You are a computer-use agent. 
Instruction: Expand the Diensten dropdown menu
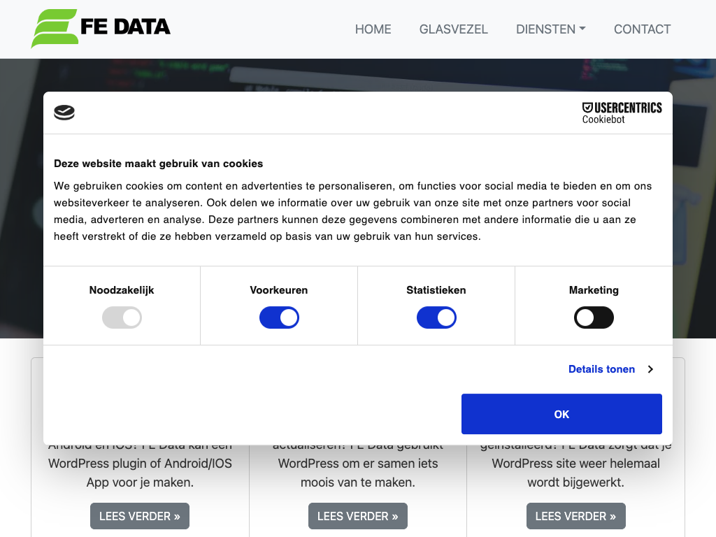(551, 29)
